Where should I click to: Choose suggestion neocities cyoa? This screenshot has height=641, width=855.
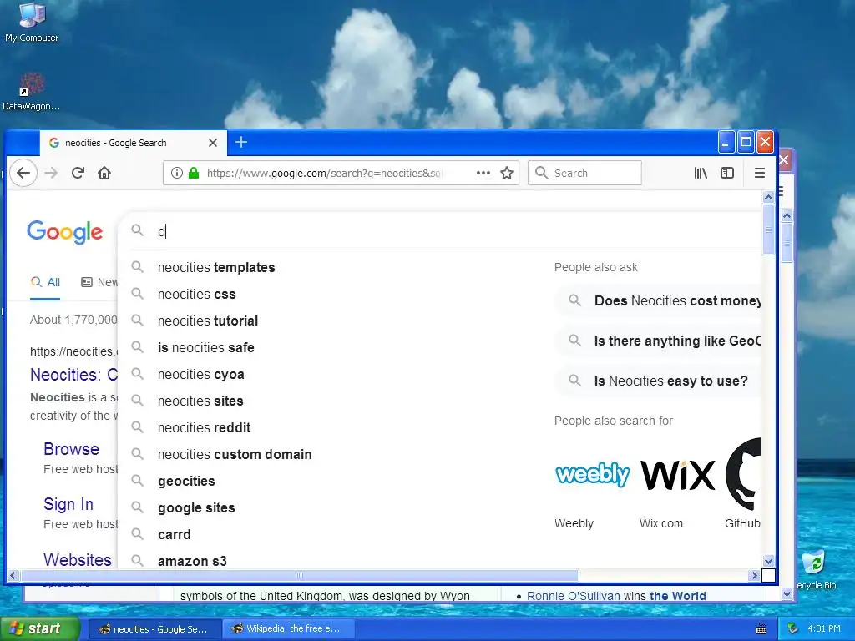pyautogui.click(x=201, y=375)
